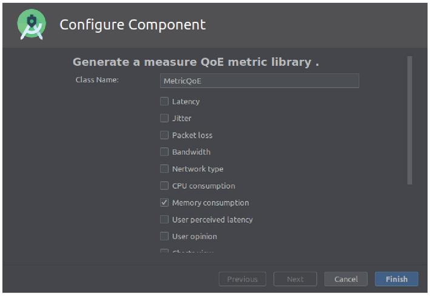Click the Class Name text field
430x296 pixels.
click(260, 81)
